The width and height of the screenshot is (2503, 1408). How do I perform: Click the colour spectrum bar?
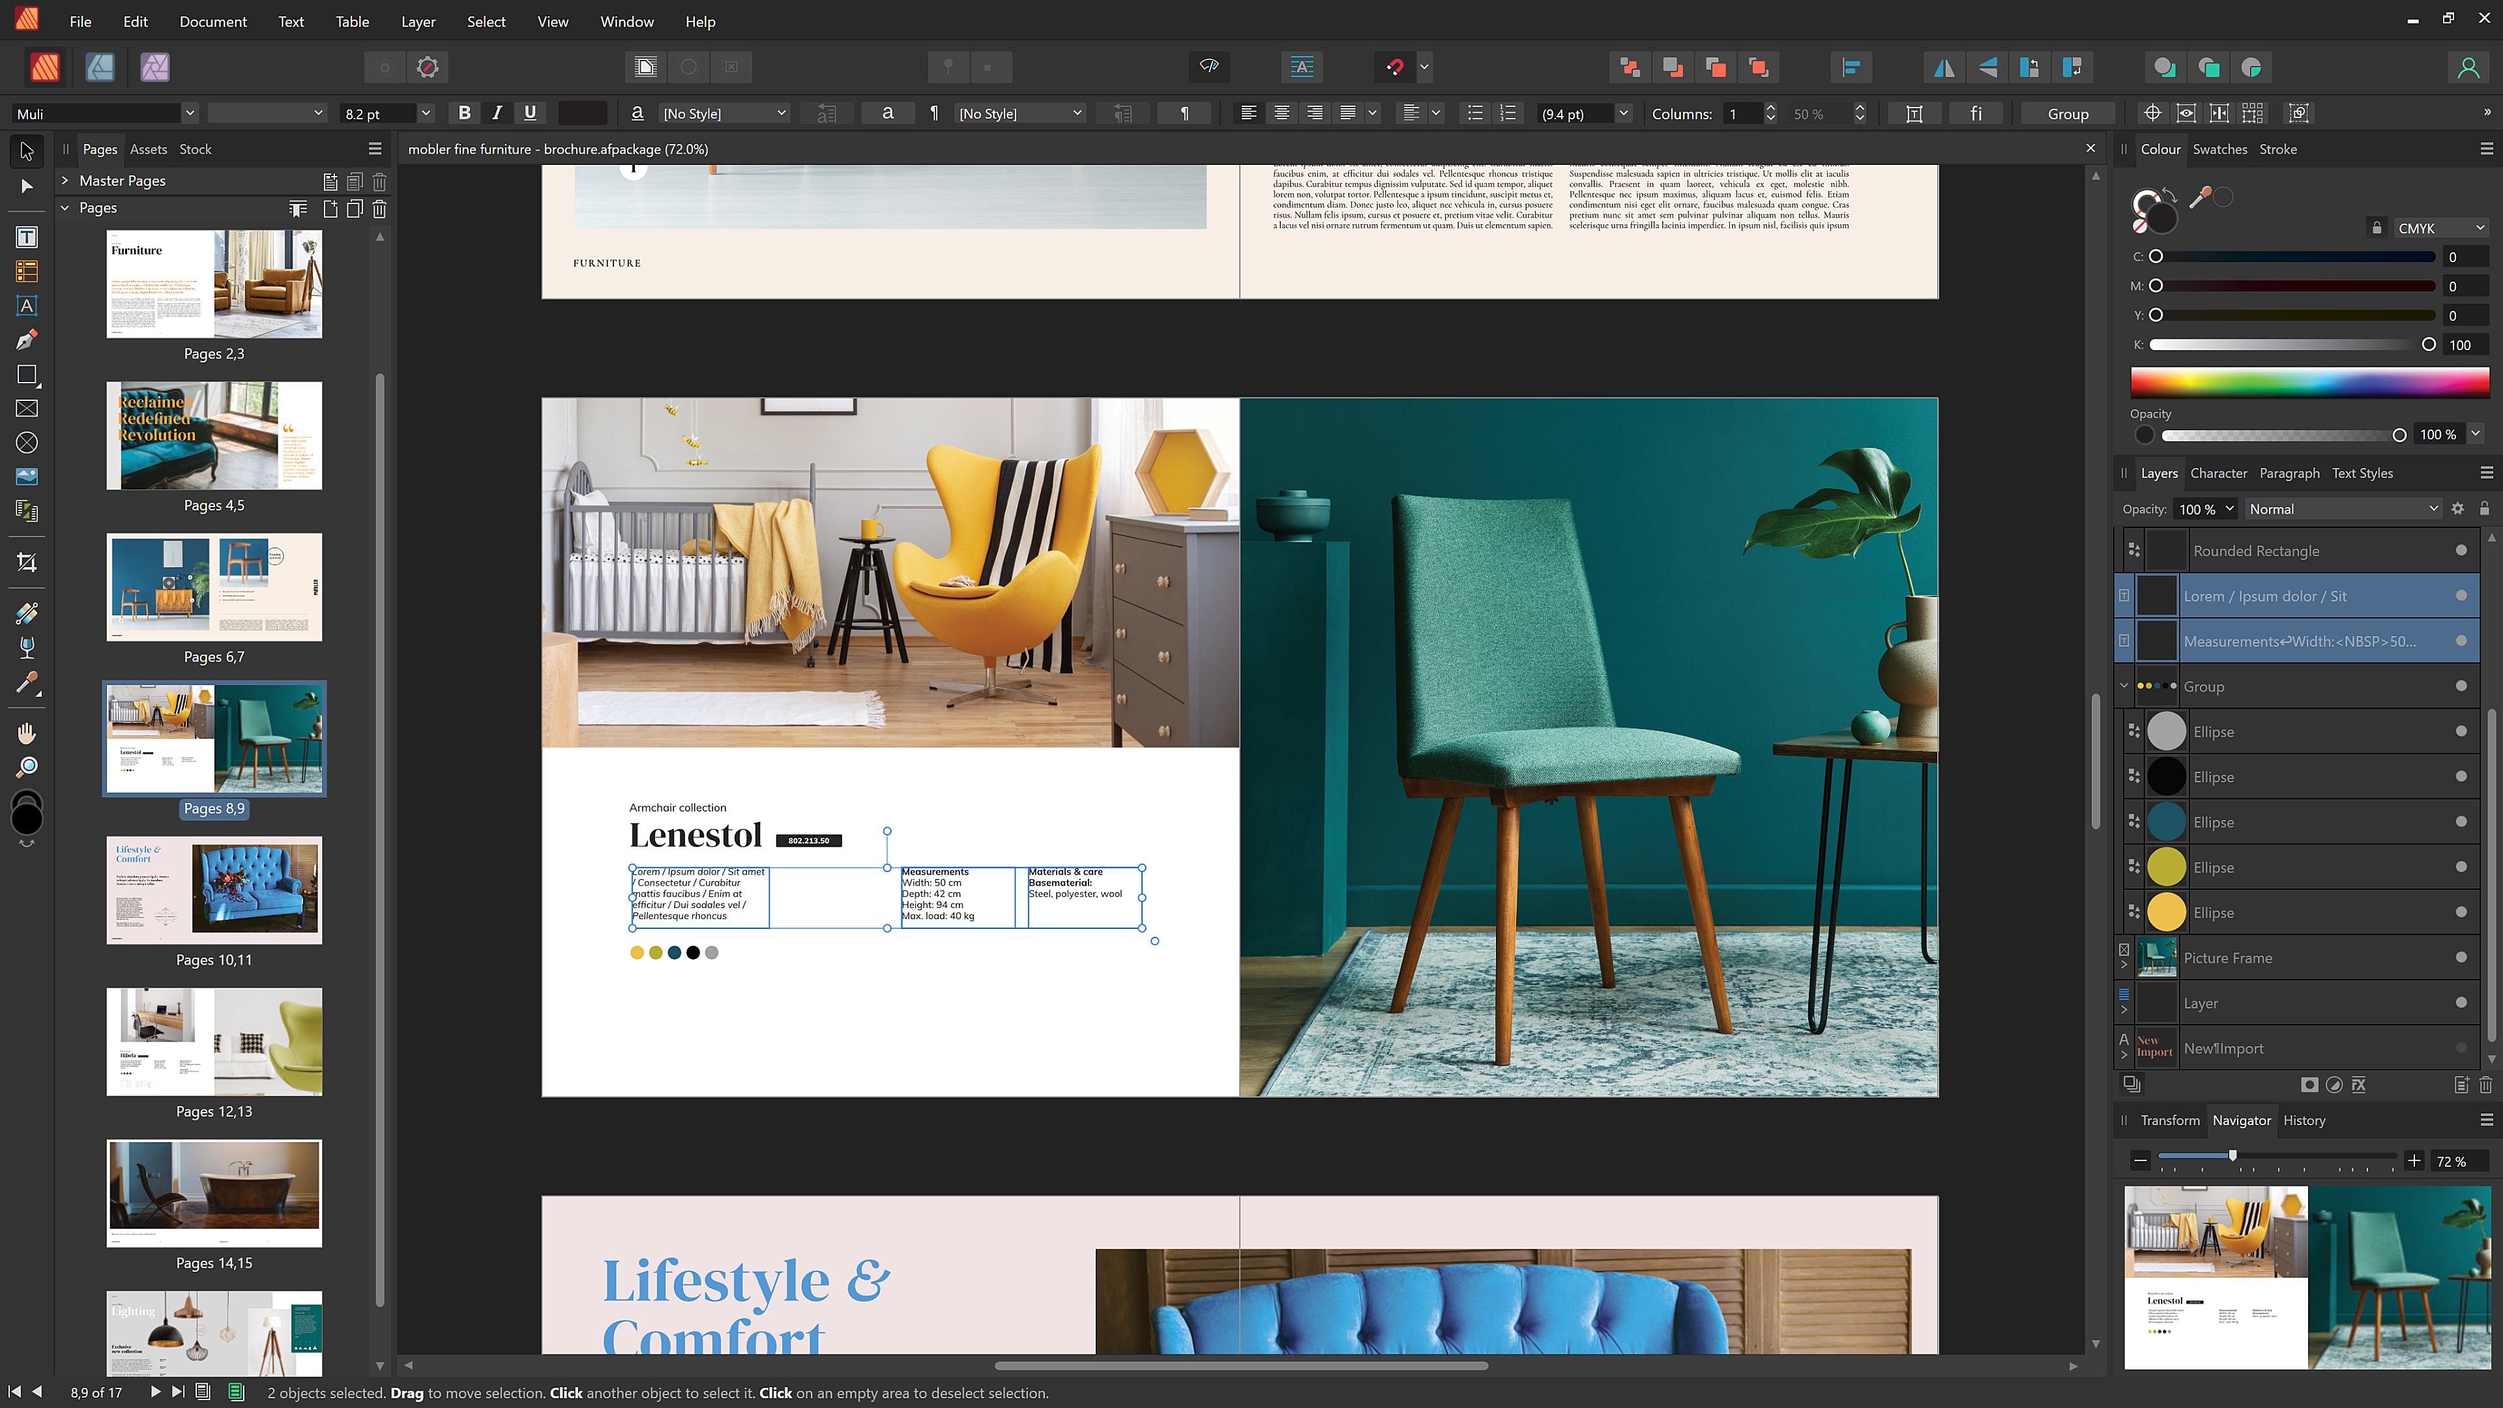(x=2309, y=383)
